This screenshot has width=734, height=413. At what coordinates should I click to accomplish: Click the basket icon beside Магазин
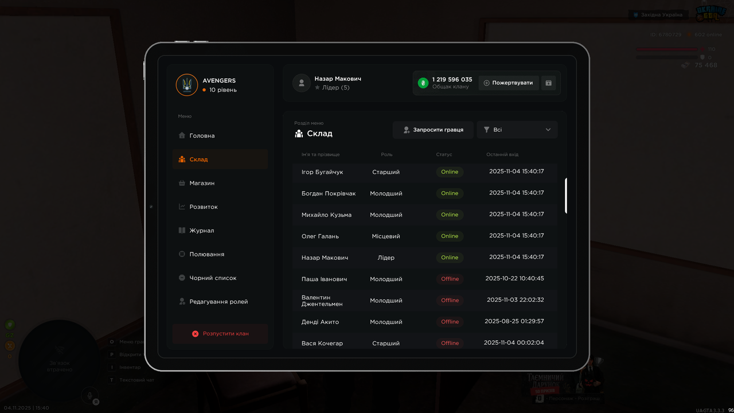[182, 183]
